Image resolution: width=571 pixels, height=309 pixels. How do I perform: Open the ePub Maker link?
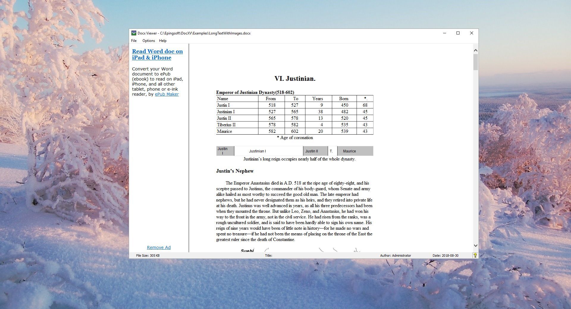(167, 94)
